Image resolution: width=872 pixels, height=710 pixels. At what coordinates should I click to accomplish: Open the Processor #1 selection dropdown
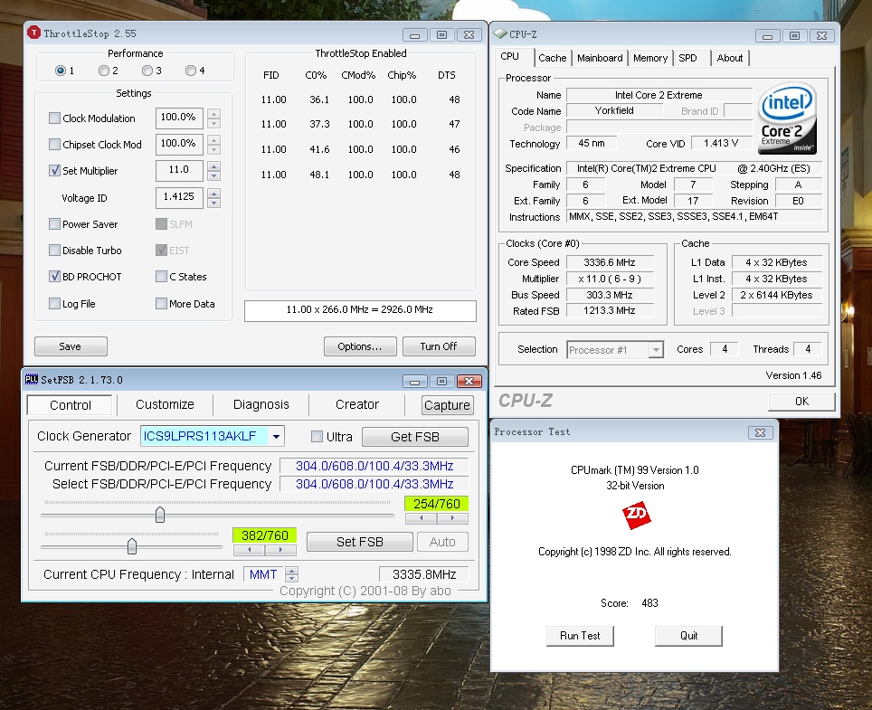tap(656, 350)
